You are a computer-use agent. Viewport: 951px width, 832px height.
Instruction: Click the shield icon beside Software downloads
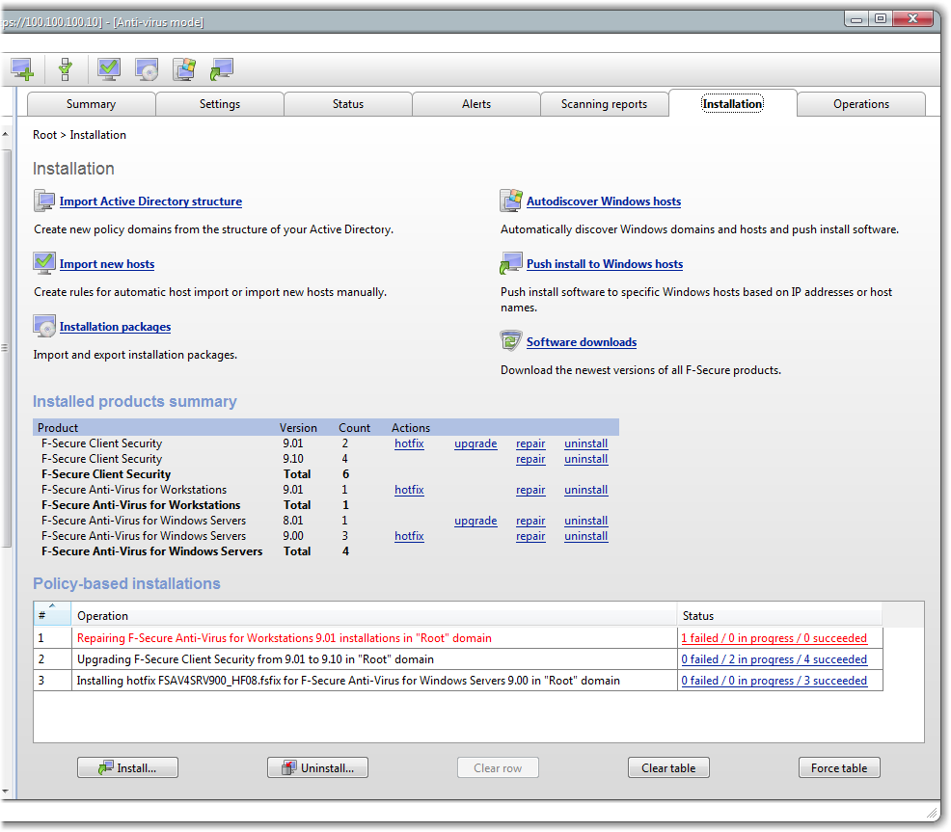tap(510, 341)
